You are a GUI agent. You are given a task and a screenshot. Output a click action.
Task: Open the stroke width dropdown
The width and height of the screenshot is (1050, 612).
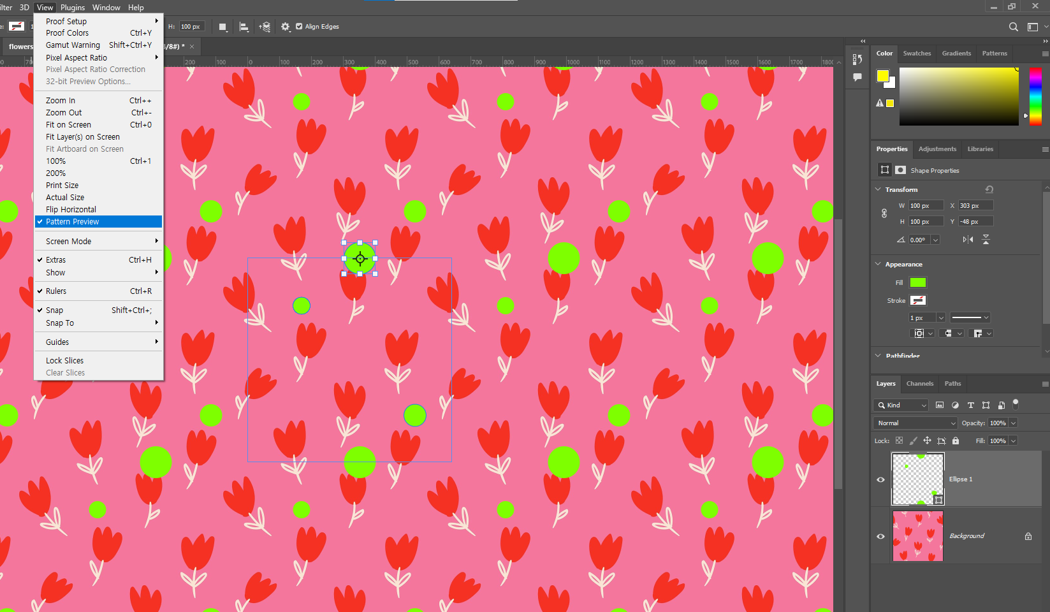941,317
